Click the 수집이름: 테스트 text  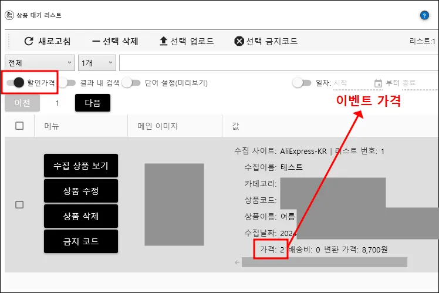point(273,167)
